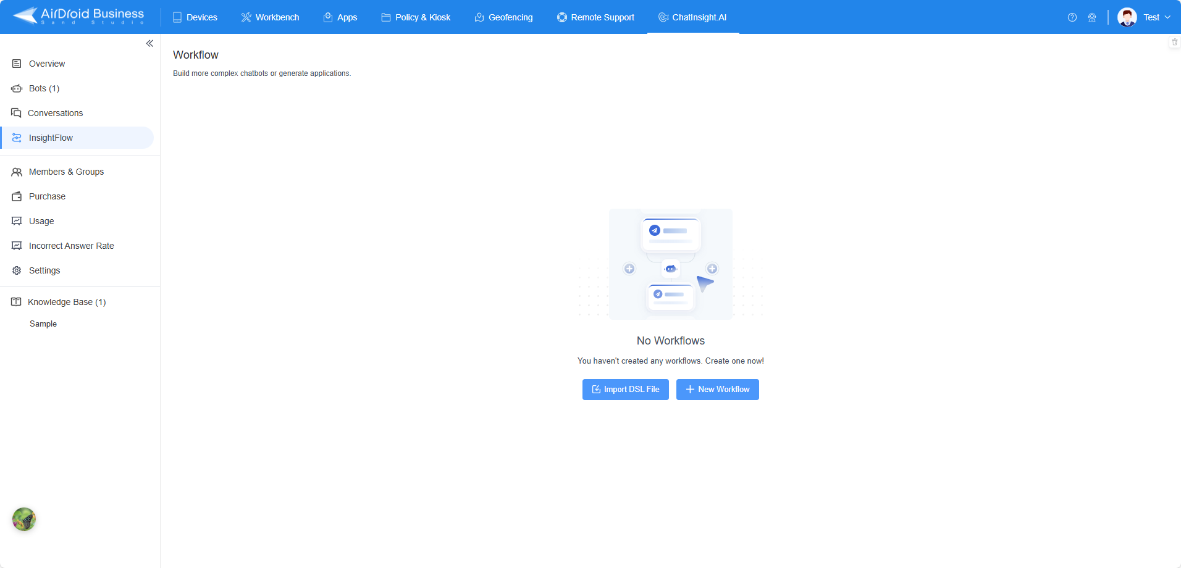Click the help question mark icon

tap(1072, 17)
